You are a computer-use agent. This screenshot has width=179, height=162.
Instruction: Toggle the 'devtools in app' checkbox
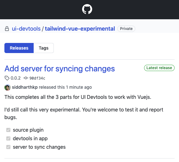click(x=8, y=139)
